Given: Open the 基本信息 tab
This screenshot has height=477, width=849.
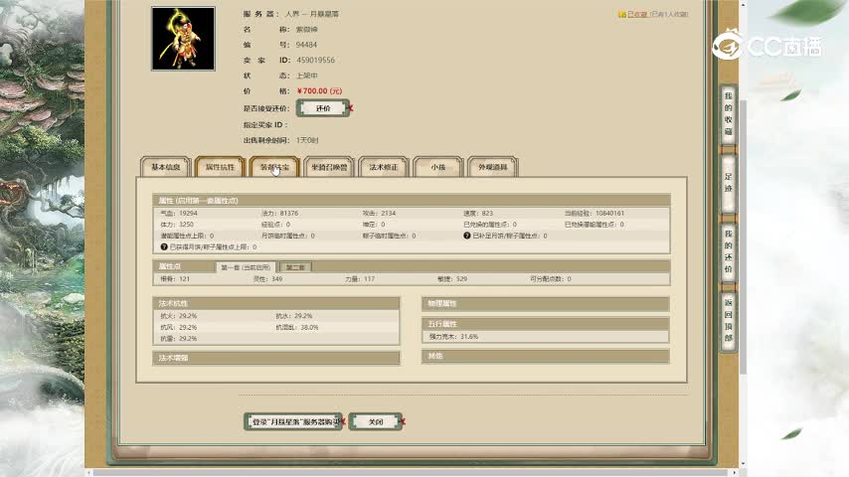Looking at the screenshot, I should (165, 167).
